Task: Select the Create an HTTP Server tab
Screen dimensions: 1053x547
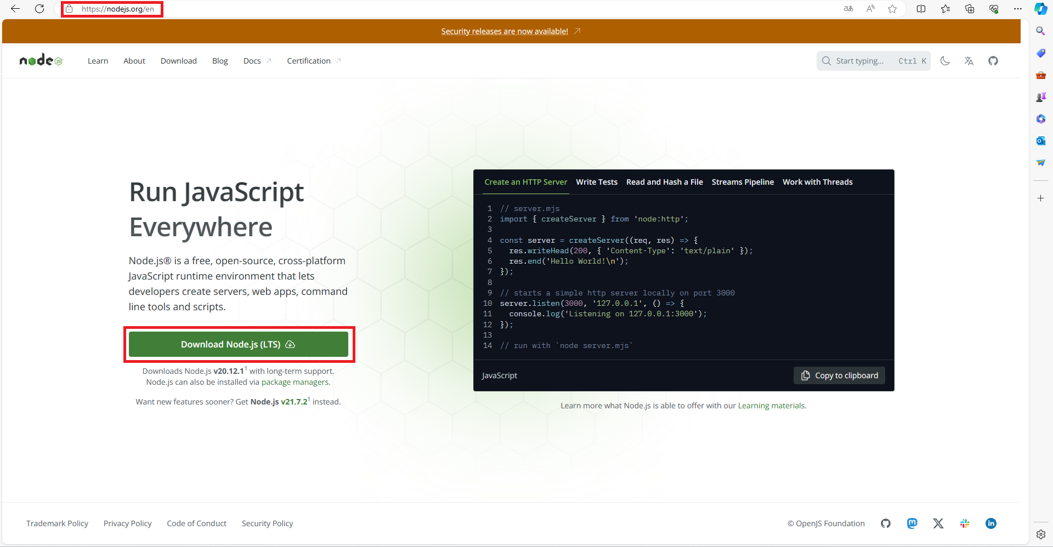Action: pos(525,182)
